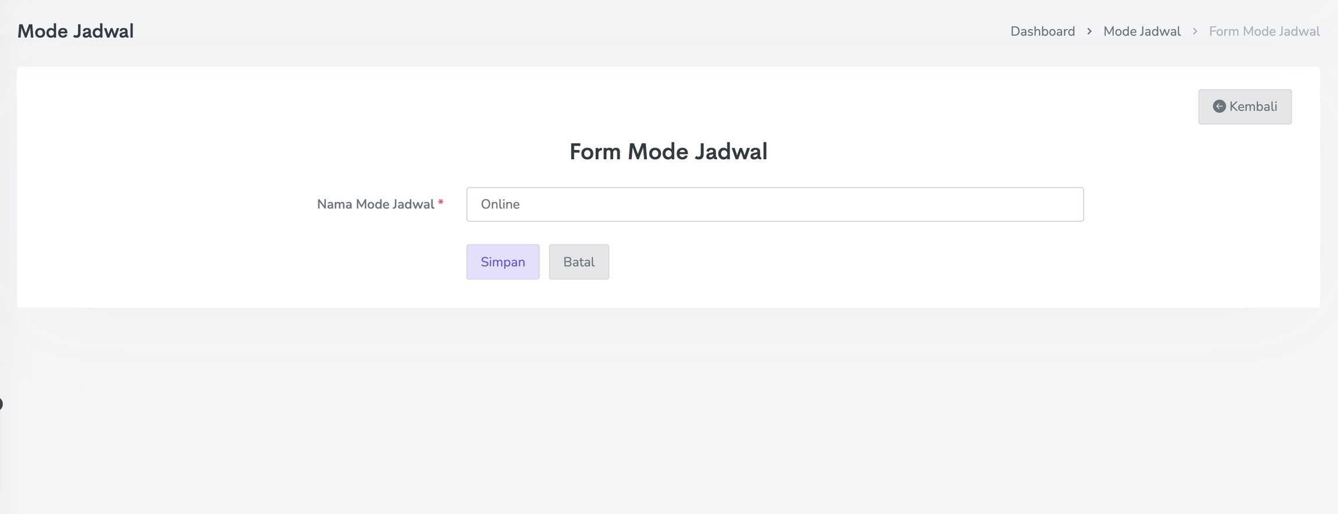Click the Mode Jadwal page title
The image size is (1338, 514).
75,31
